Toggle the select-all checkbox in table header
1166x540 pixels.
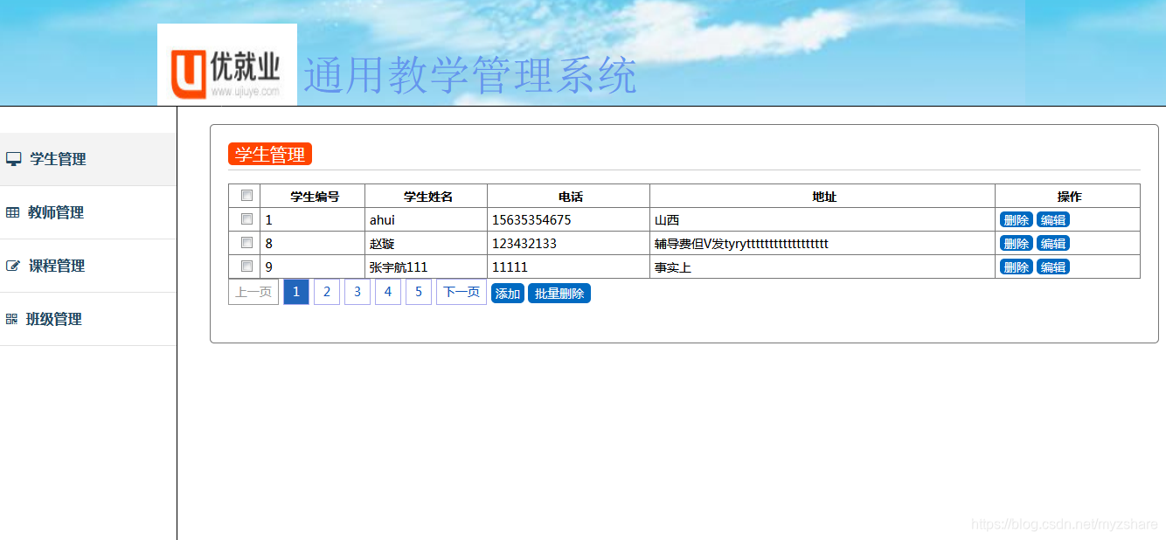point(246,196)
